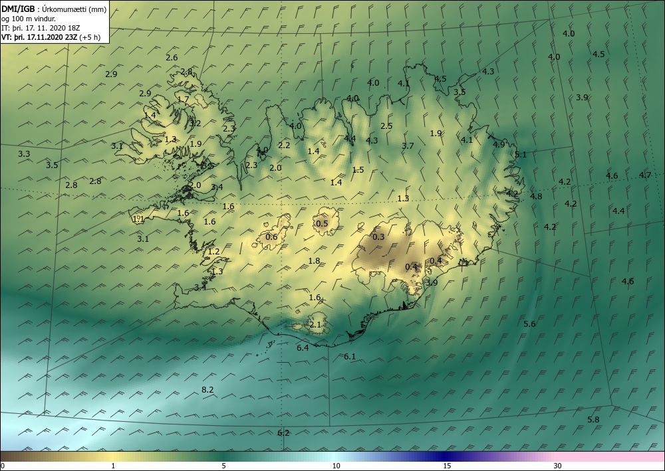
Task: Click the 6.1 value south of Iceland
Action: click(350, 357)
